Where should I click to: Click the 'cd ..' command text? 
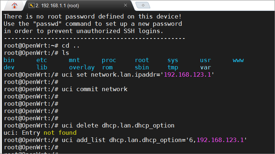coord(71,46)
